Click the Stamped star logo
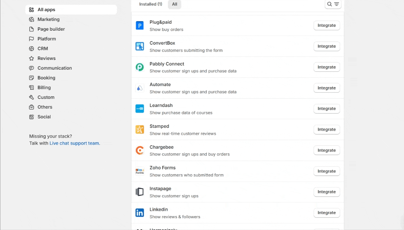 point(140,129)
